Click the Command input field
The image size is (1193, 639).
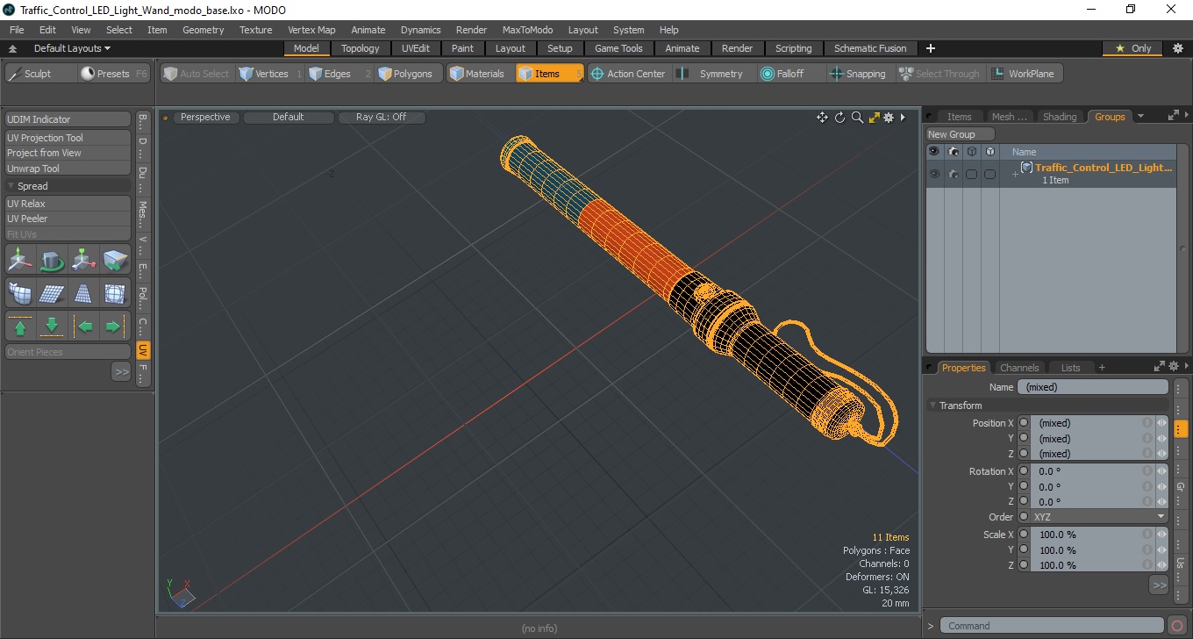tap(1053, 626)
